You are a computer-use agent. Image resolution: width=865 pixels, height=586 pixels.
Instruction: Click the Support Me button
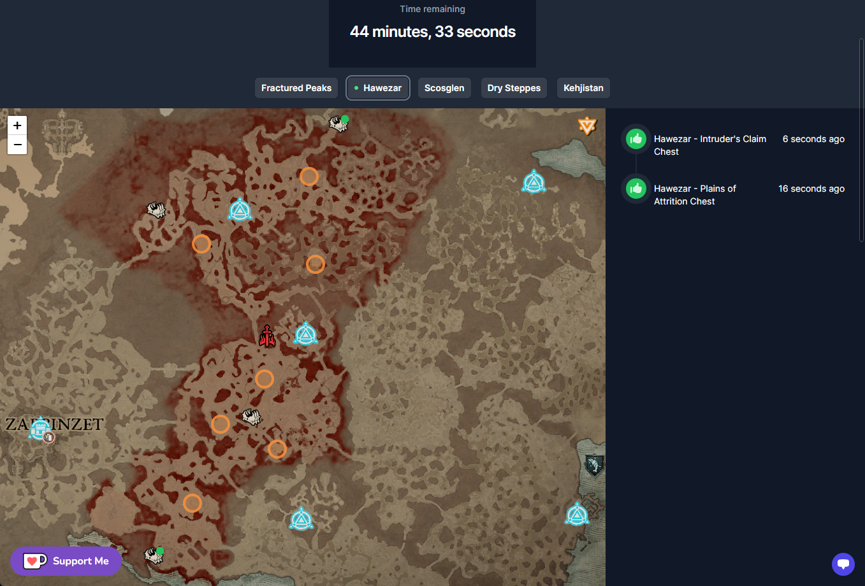click(x=66, y=561)
